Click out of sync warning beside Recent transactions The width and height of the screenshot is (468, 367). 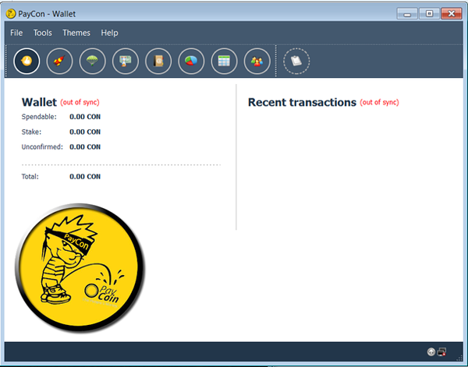379,102
